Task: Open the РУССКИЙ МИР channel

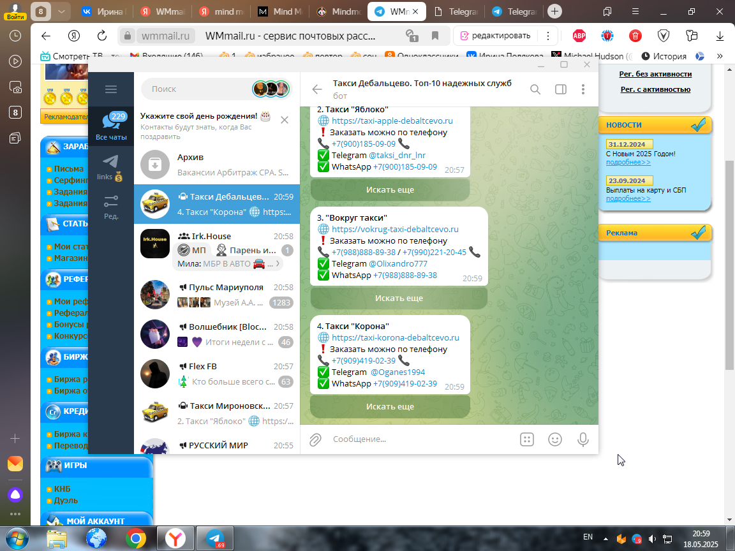Action: 217,445
